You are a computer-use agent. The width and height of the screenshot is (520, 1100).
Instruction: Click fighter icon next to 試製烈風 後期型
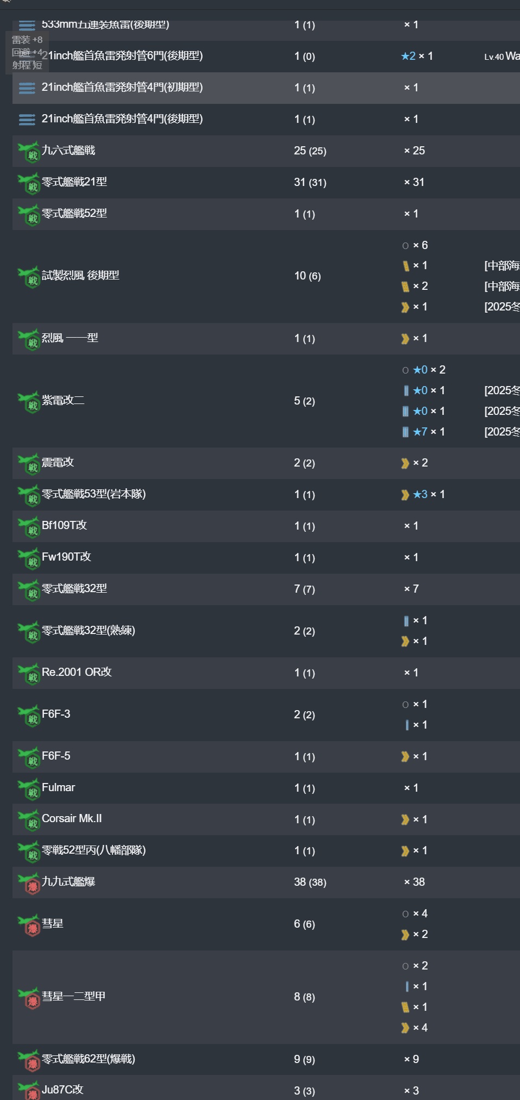[28, 277]
